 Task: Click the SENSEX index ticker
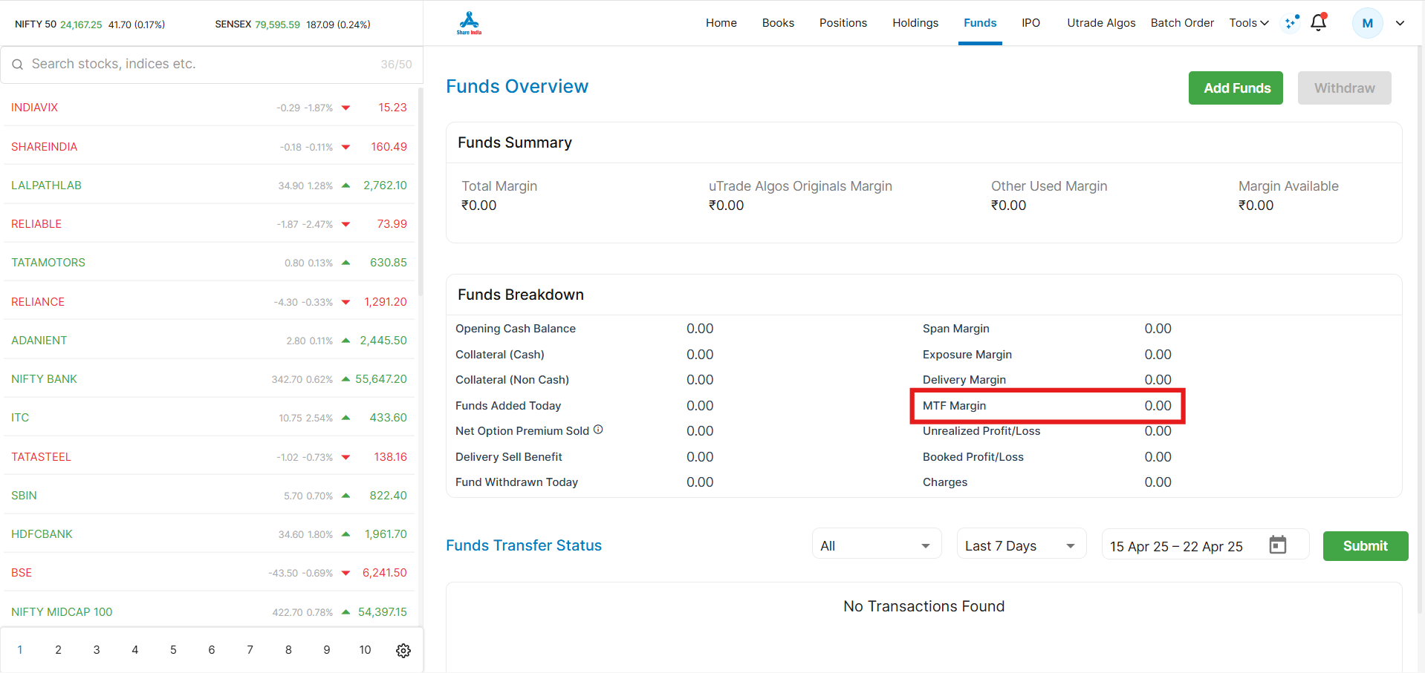(x=293, y=24)
